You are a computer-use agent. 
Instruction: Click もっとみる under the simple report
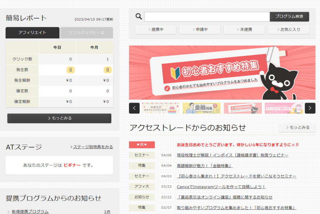pos(59,118)
